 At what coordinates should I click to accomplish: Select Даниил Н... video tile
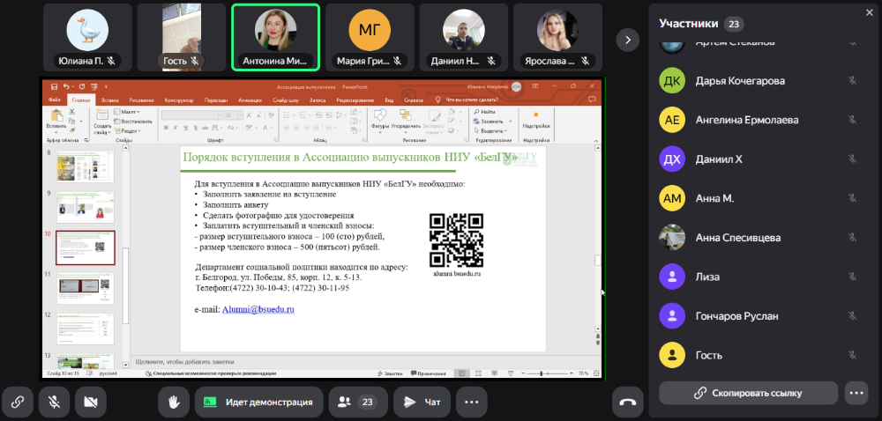point(464,38)
